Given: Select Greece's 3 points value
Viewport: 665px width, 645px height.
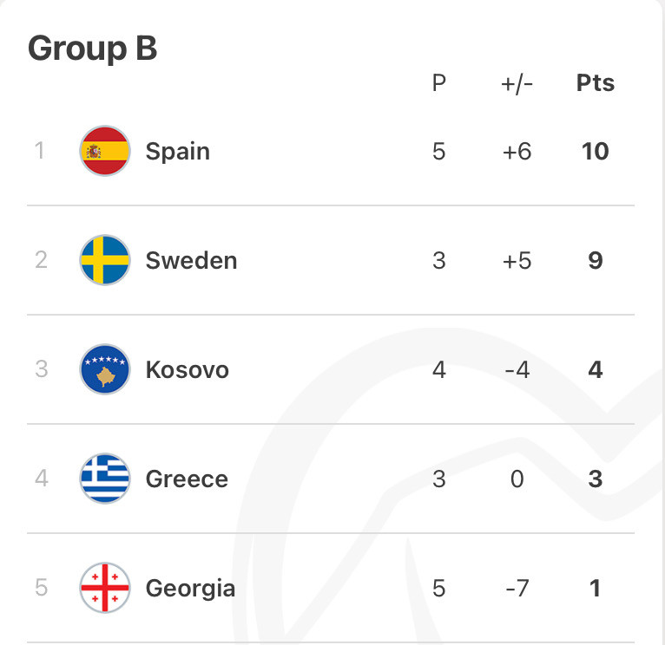Looking at the screenshot, I should 596,479.
